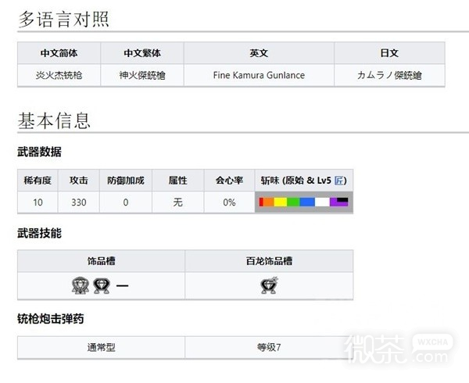This screenshot has width=469, height=383.
Task: Click the 百龙饰品槽 column header
Action: point(269,261)
